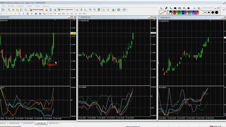Screen dimensions: 226x127
Task: Pick the red color swatch
Action: click(x=175, y=13)
